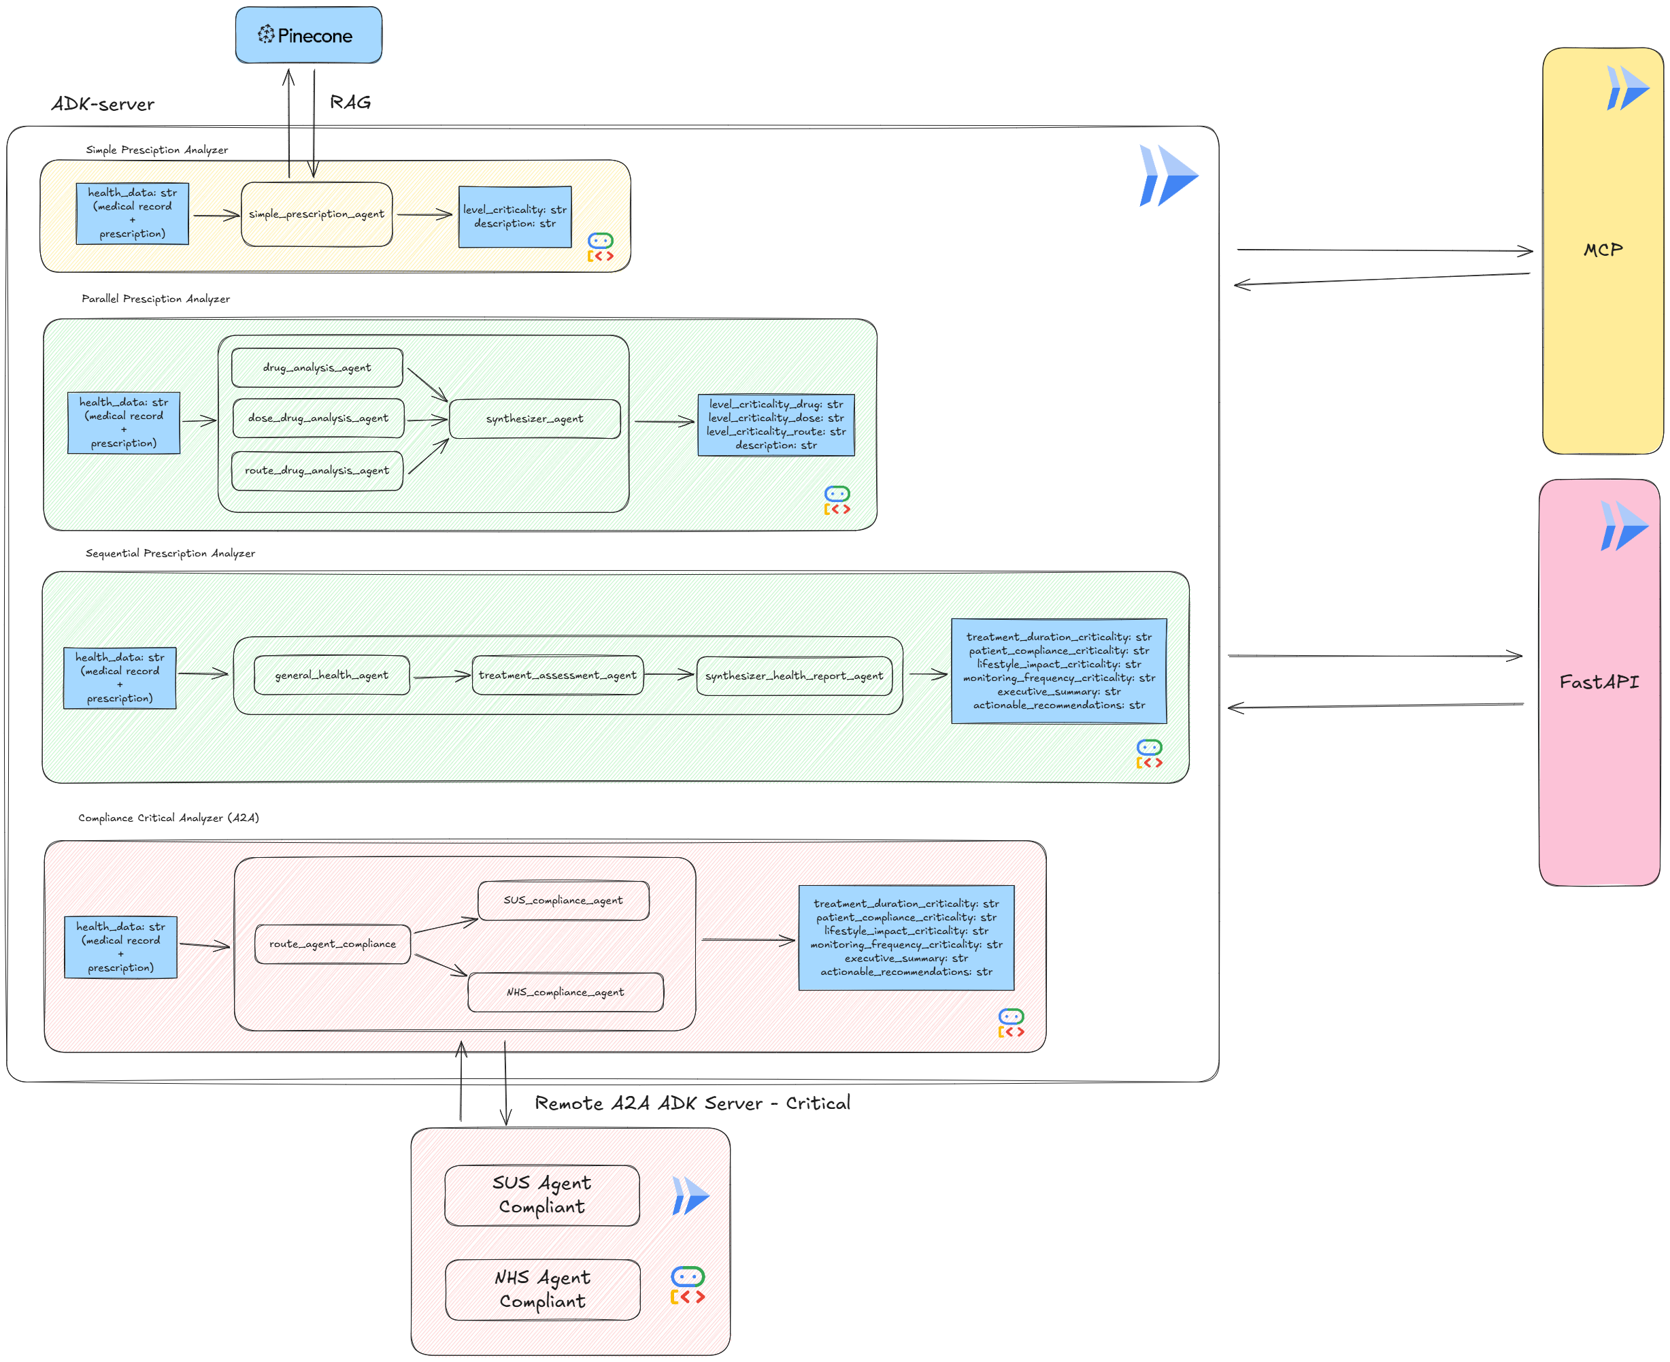This screenshot has width=1670, height=1362.
Task: Click the Pinecone logo box
Action: 308,35
